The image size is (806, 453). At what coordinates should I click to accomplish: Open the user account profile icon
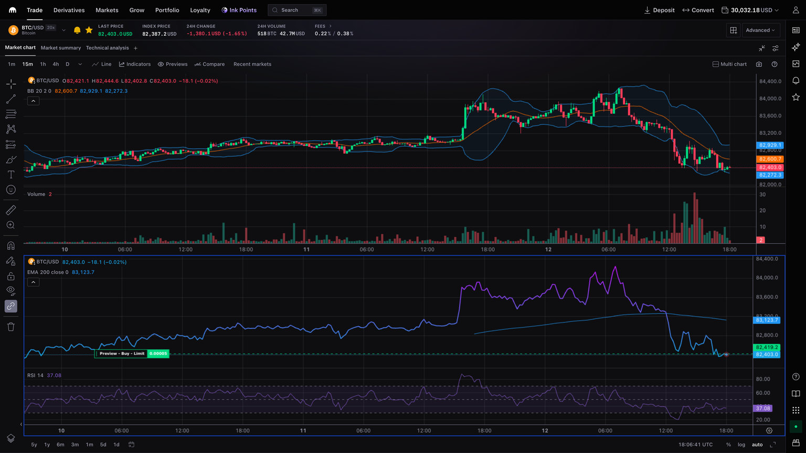(796, 10)
